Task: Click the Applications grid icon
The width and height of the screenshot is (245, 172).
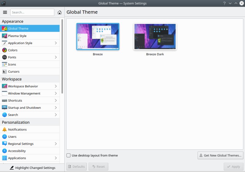Action: point(5,158)
